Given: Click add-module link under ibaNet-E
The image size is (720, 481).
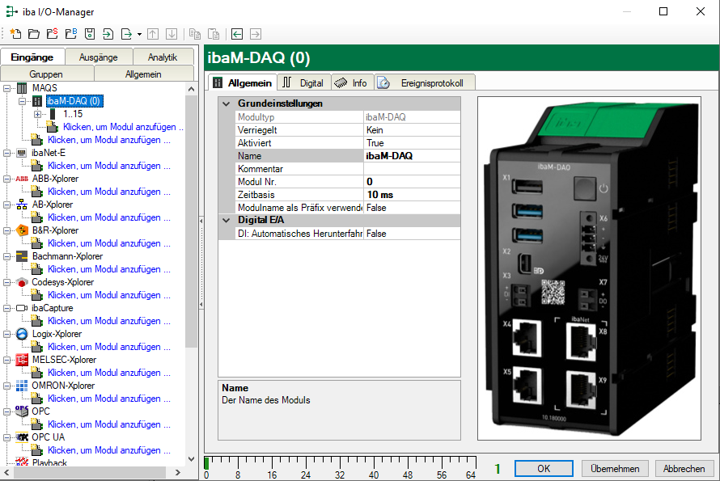Looking at the screenshot, I should pos(108,166).
